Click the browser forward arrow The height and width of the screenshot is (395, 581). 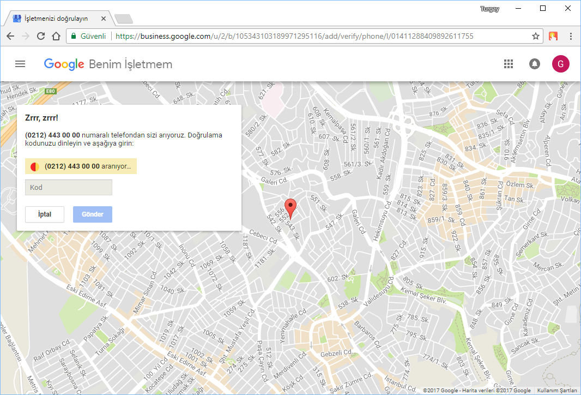[26, 36]
